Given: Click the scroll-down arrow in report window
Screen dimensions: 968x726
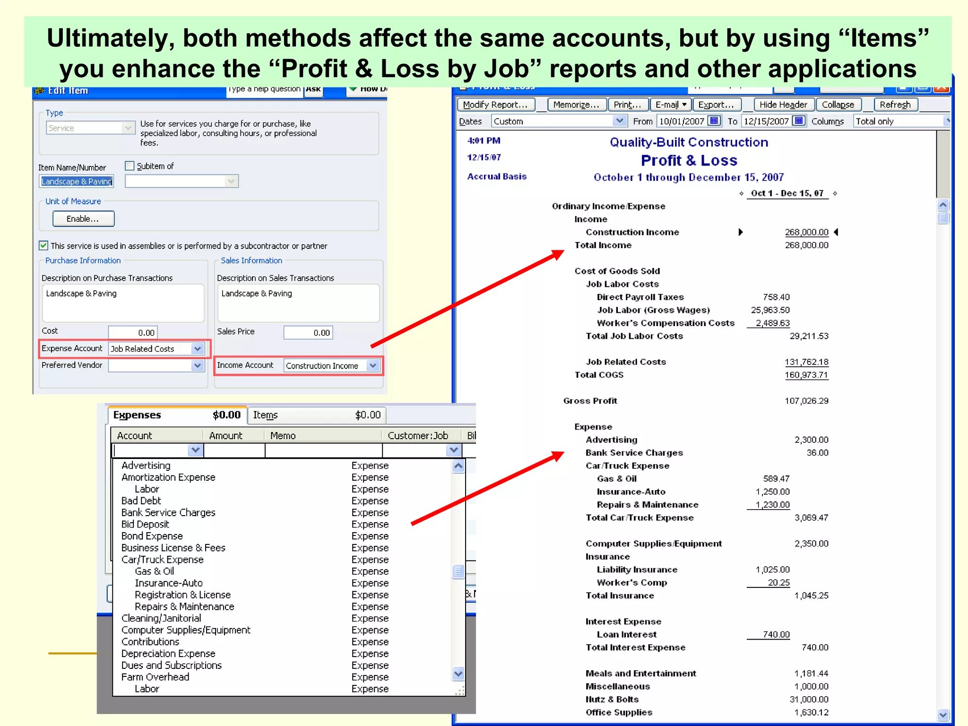Looking at the screenshot, I should [x=943, y=715].
